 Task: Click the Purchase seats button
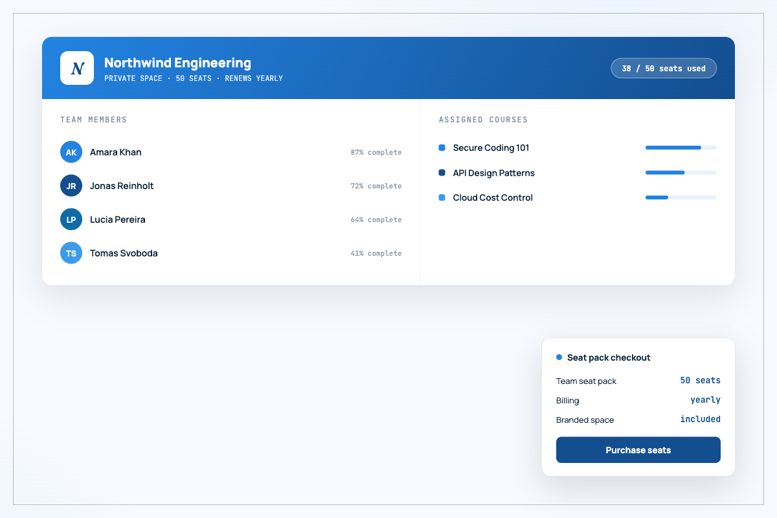638,450
